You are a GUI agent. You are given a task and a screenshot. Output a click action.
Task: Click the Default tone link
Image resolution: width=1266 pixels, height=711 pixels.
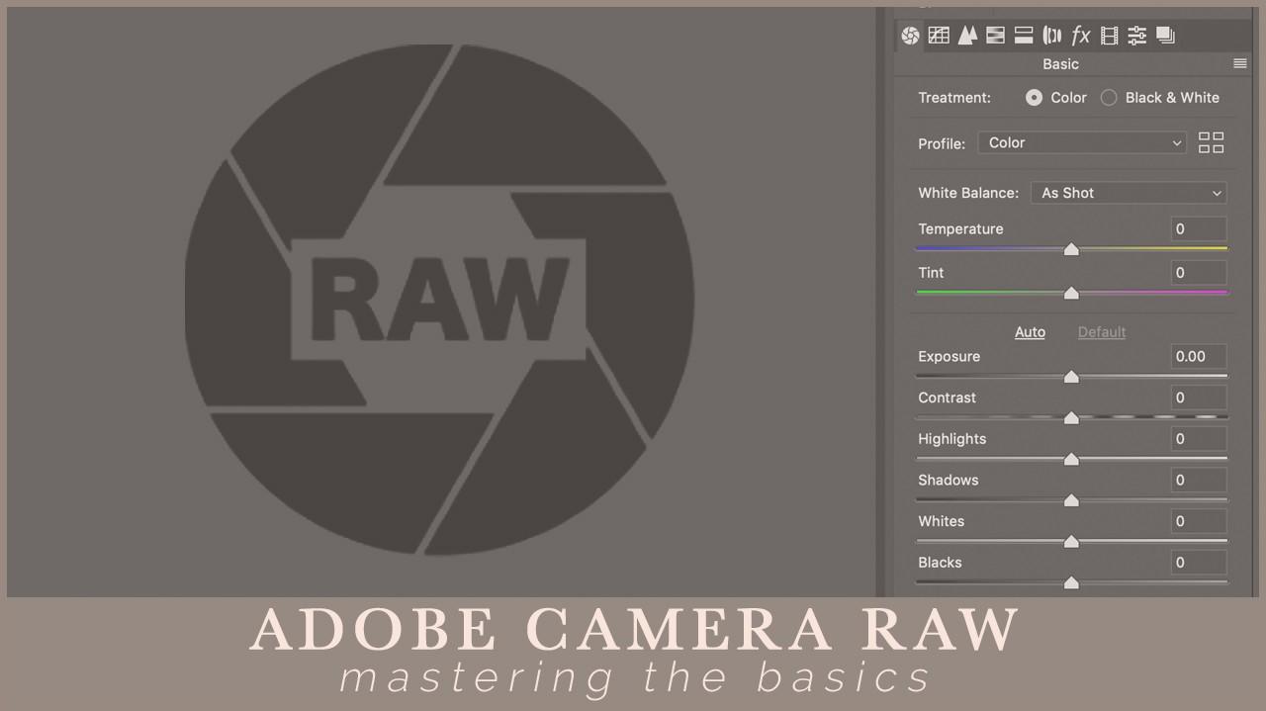(x=1101, y=332)
